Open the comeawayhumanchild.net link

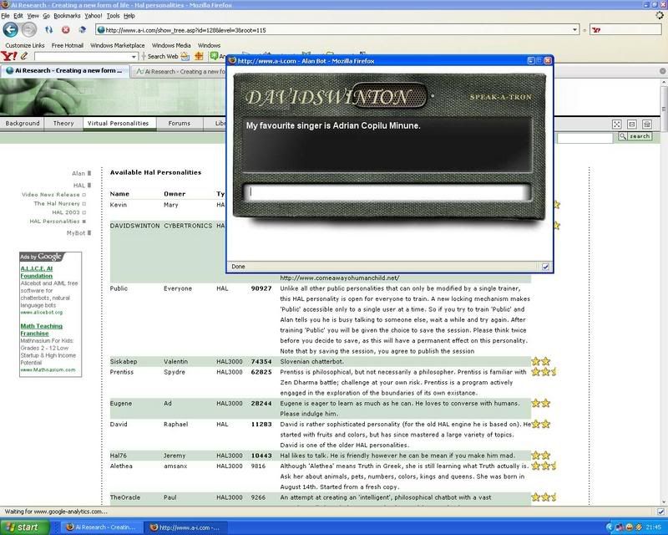[340, 278]
